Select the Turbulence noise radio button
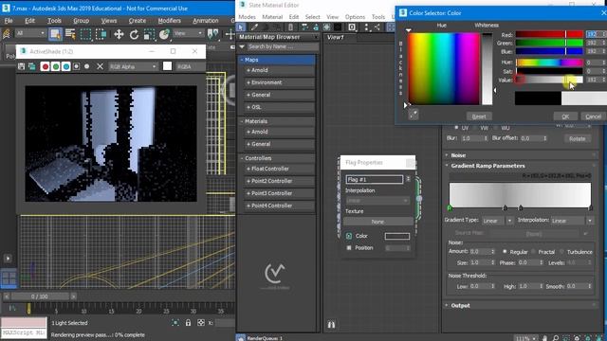Image resolution: width=607 pixels, height=341 pixels. click(x=561, y=252)
